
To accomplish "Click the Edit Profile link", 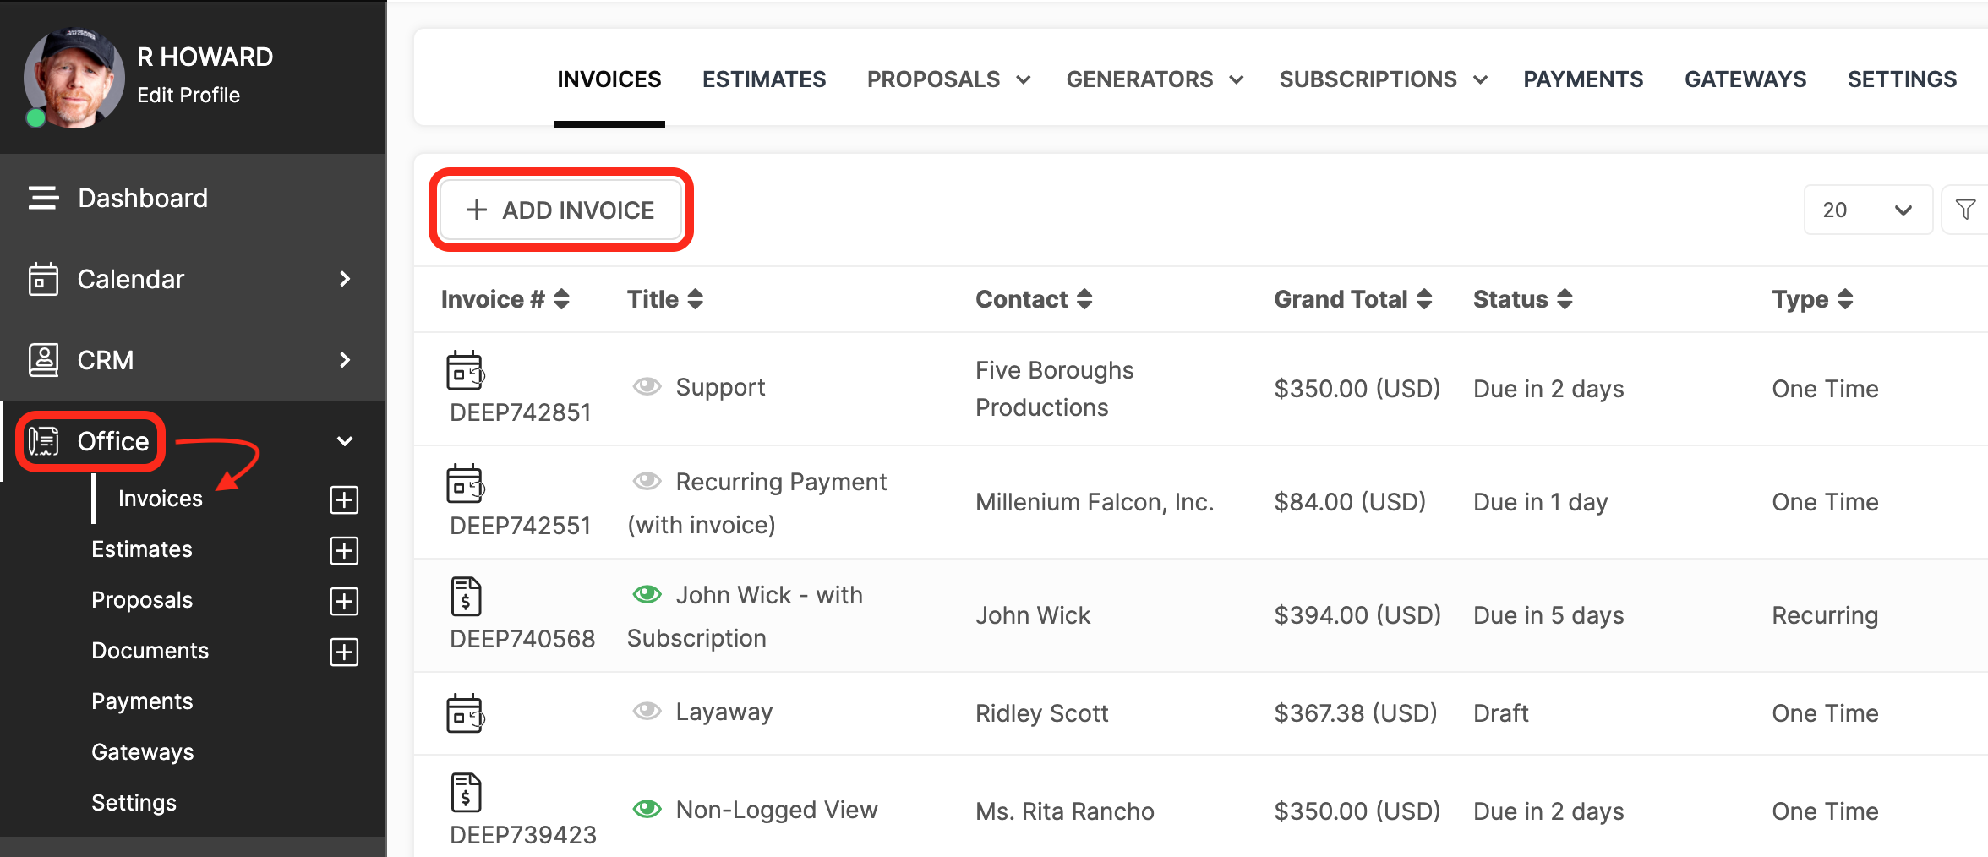I will tap(188, 95).
